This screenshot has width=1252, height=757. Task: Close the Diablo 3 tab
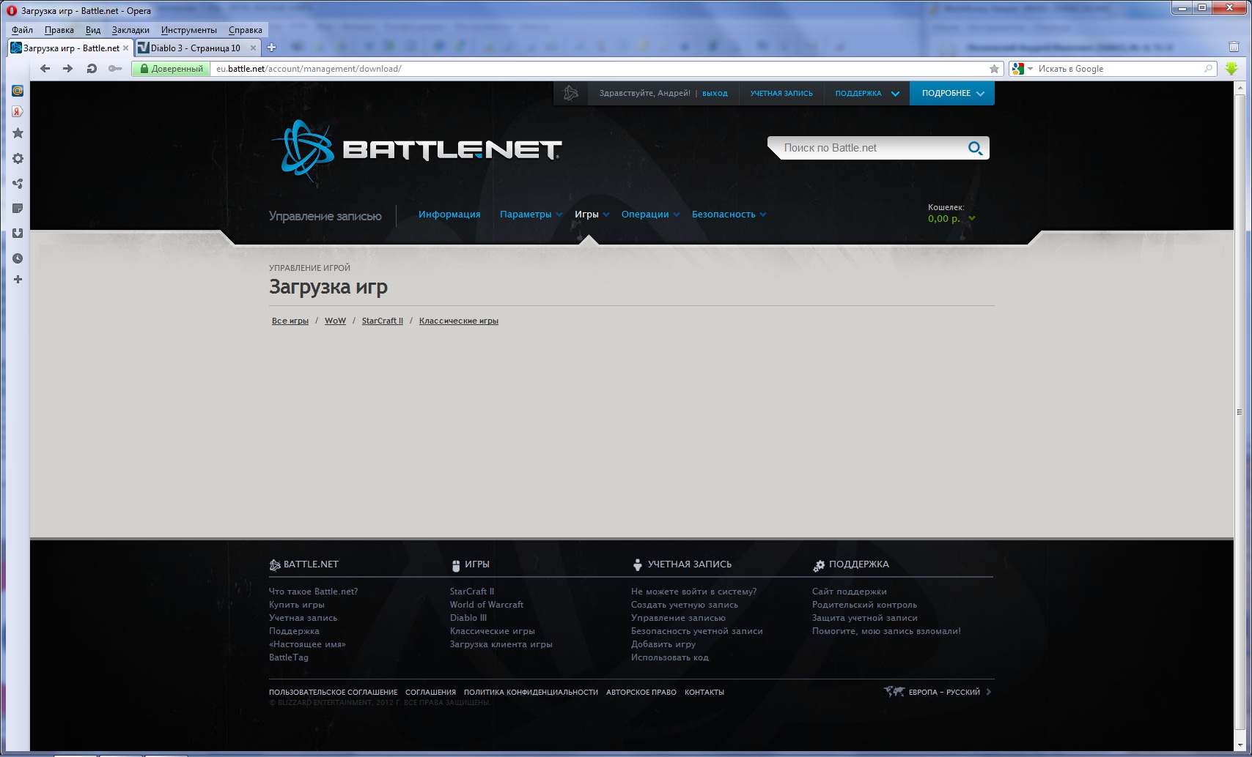(253, 48)
